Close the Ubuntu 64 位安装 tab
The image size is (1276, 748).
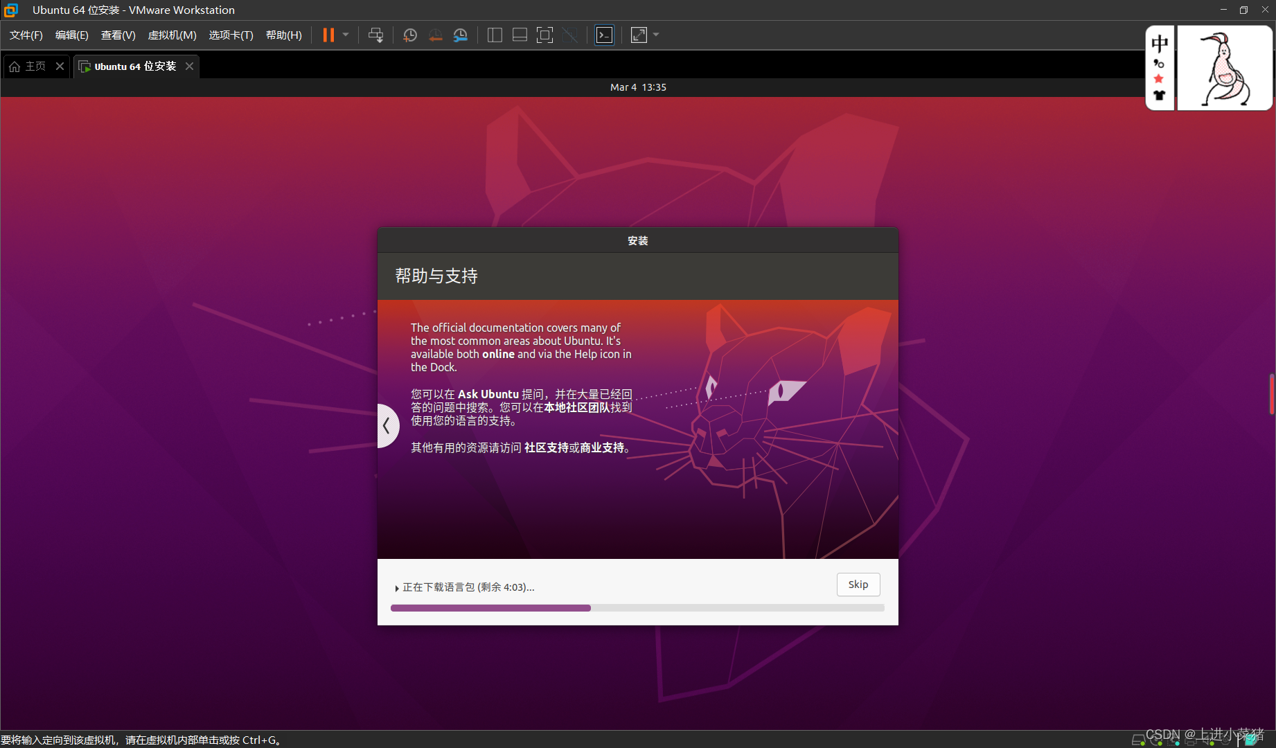tap(189, 66)
